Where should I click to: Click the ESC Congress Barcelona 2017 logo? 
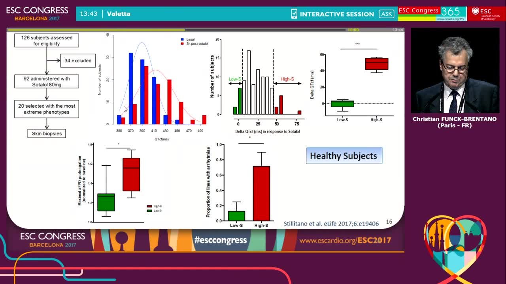point(37,13)
